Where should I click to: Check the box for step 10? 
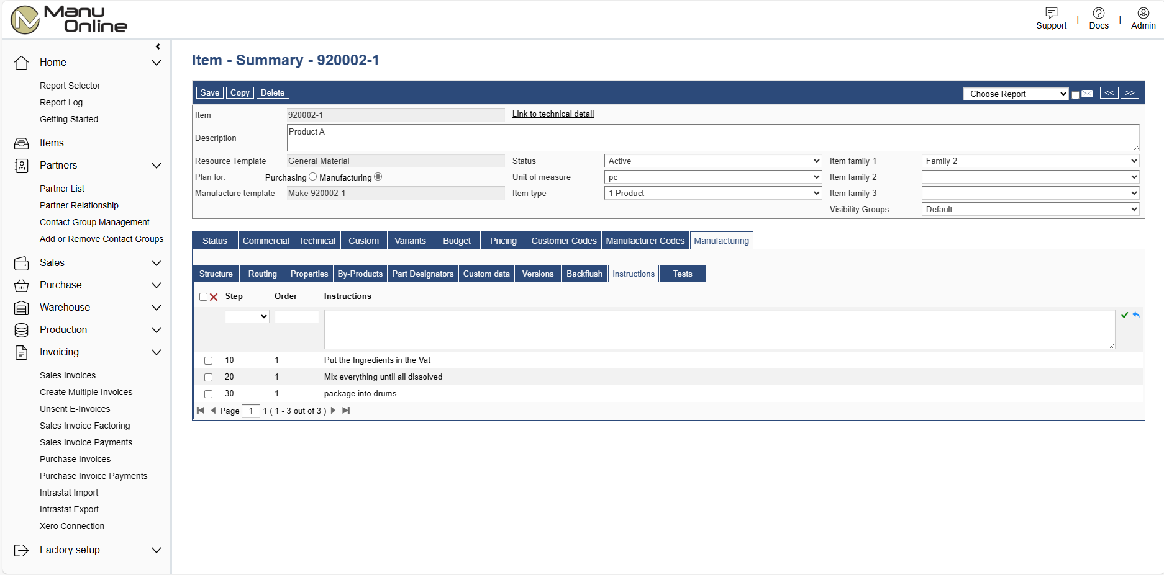tap(209, 360)
